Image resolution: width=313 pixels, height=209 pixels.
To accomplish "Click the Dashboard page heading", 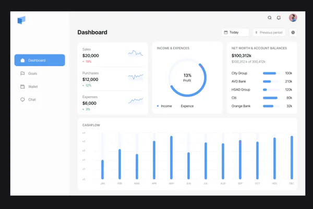I will pyautogui.click(x=92, y=32).
